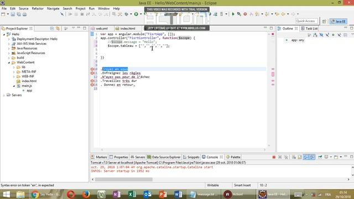Click the Save All toolbar icon

click(19, 14)
